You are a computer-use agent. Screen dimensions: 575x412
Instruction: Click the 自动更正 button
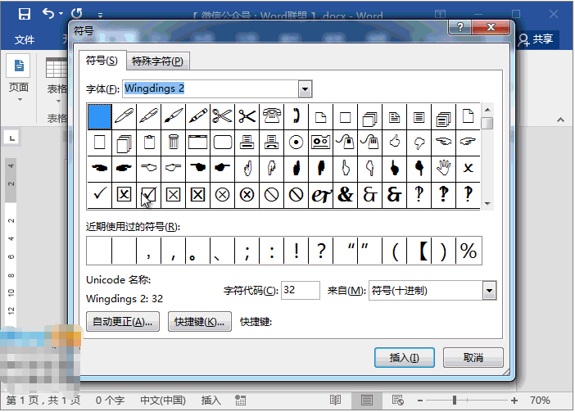pos(122,321)
